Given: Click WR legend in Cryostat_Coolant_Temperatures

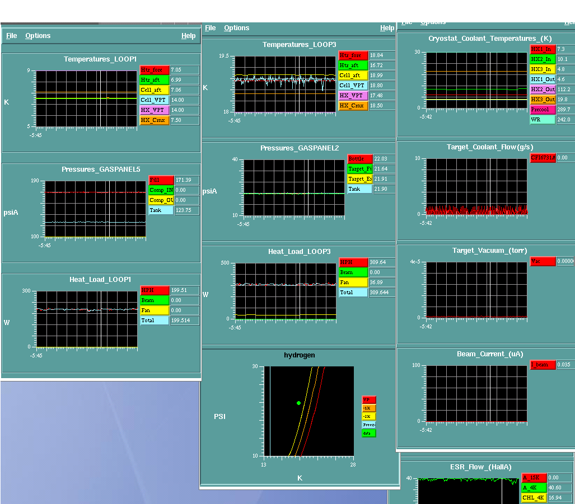Looking at the screenshot, I should pyautogui.click(x=543, y=120).
